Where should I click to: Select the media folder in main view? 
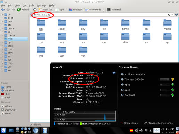pos(168,25)
